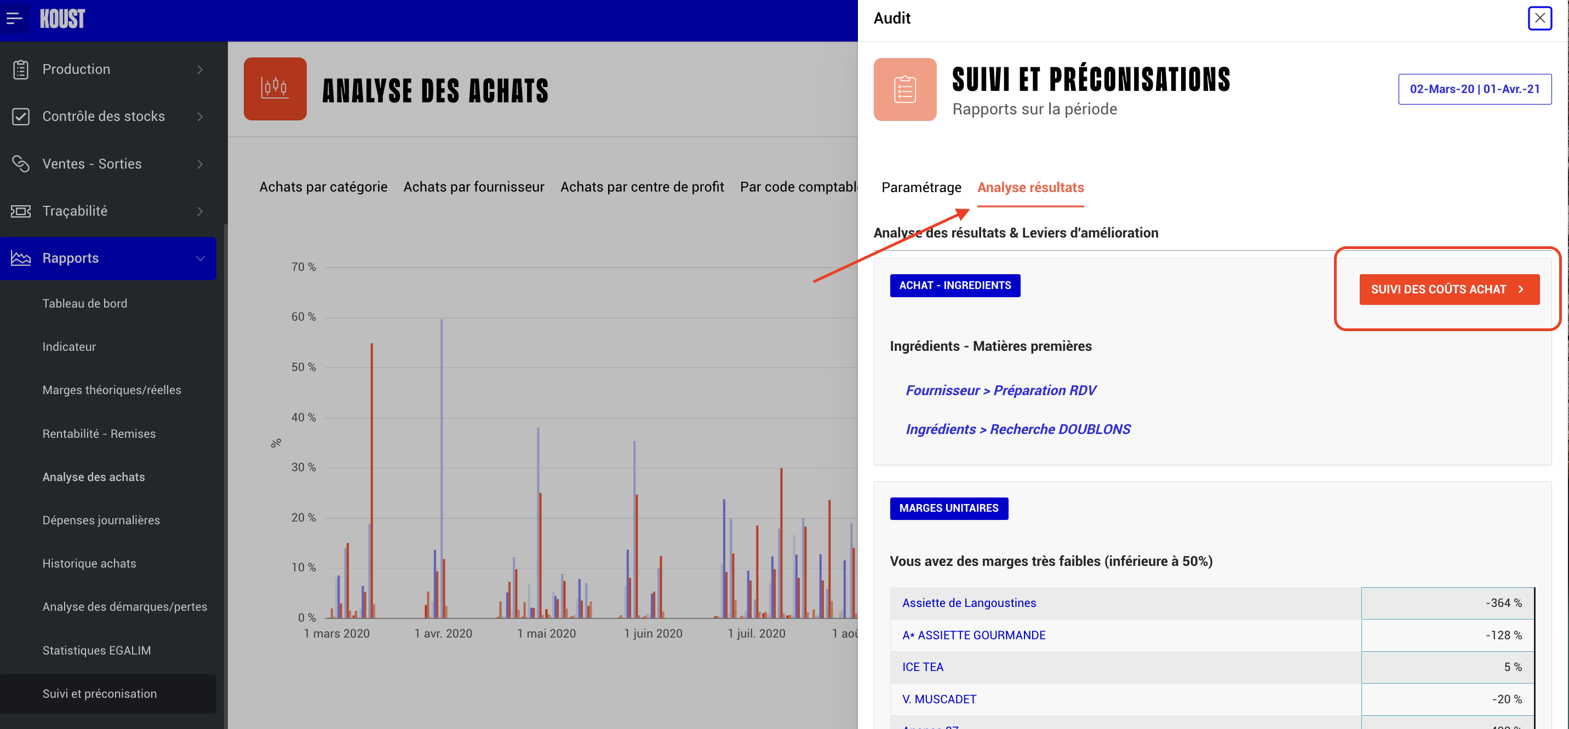Open the V. MUSCADET item
This screenshot has height=729, width=1569.
(938, 698)
